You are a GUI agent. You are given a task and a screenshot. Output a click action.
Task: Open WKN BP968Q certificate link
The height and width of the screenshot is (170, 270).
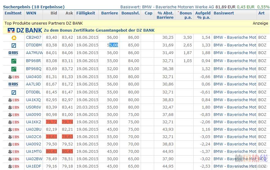tap(34, 69)
